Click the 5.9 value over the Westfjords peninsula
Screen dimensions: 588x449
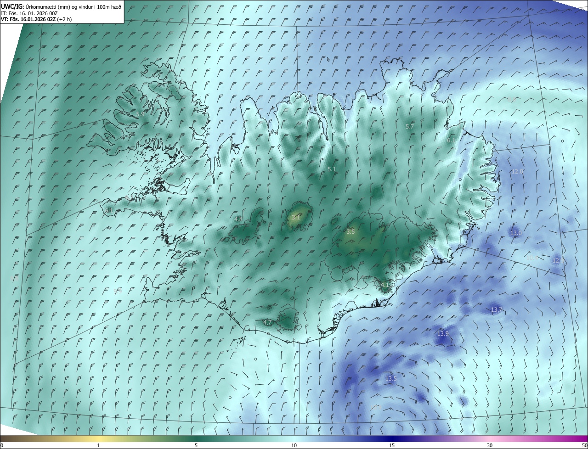(x=140, y=114)
